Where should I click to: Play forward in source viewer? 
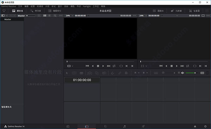tap(103, 66)
